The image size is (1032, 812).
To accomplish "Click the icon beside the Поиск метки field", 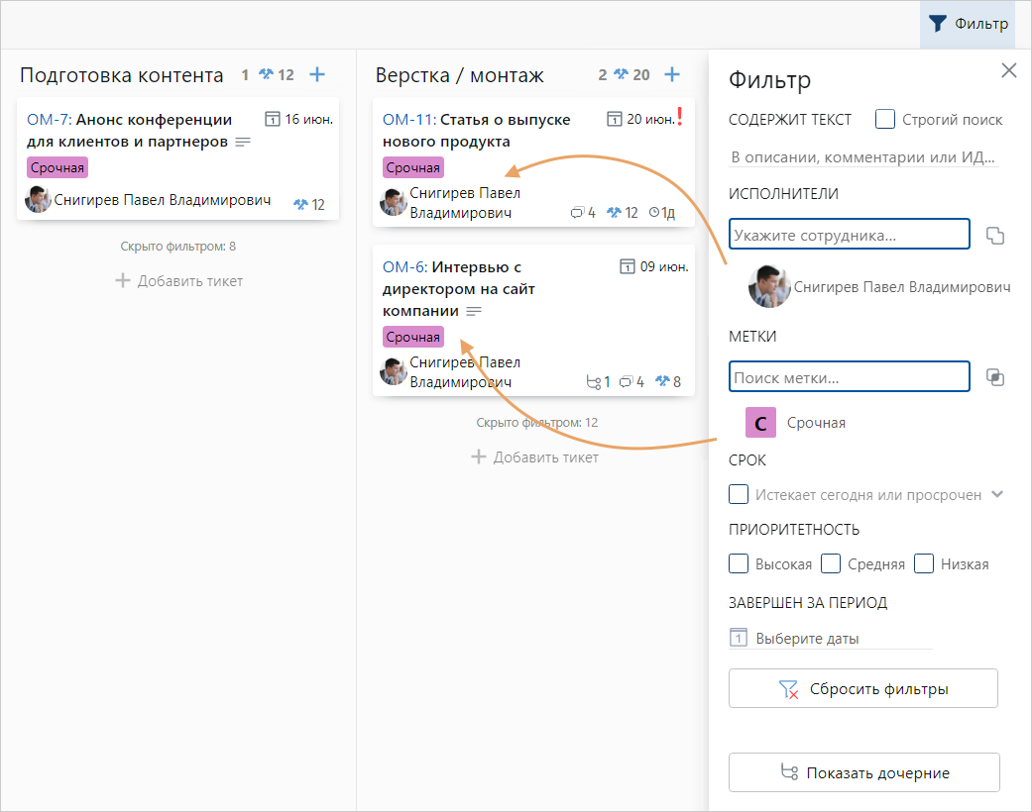I will point(995,377).
